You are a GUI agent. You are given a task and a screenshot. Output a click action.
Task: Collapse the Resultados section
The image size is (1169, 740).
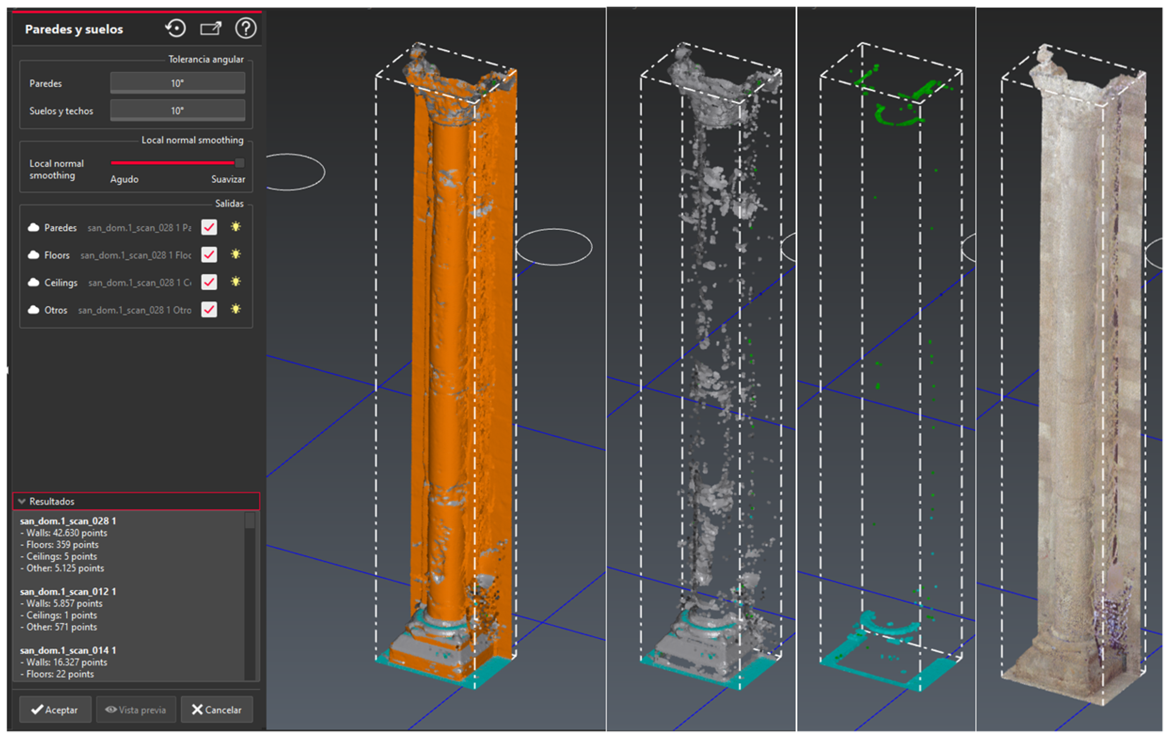(x=22, y=501)
